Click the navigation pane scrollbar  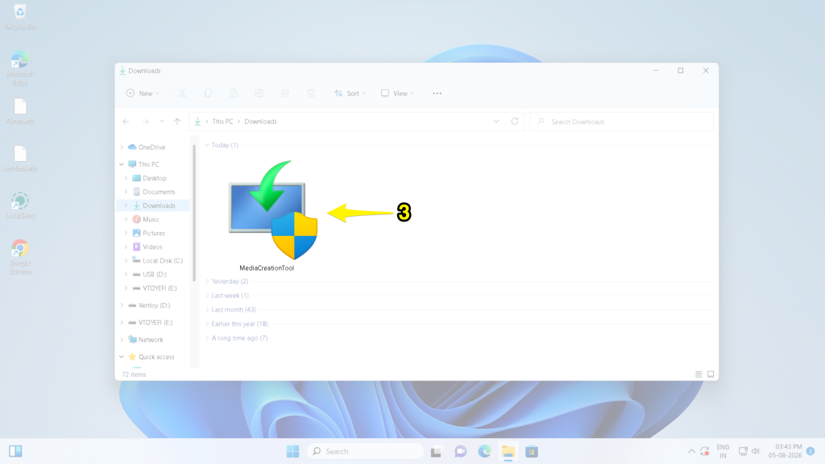coord(194,213)
